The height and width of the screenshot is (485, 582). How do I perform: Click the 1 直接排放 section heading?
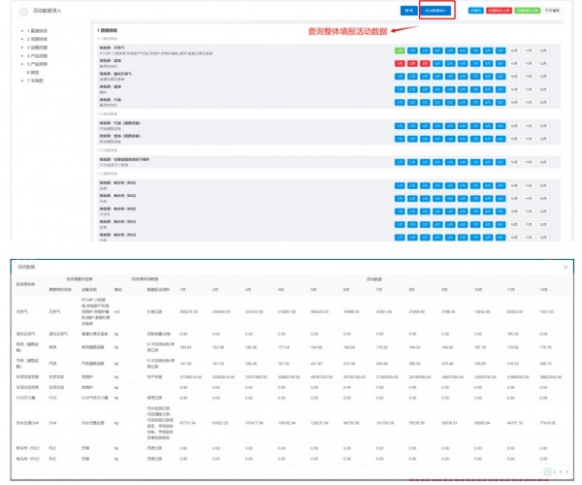click(x=108, y=30)
